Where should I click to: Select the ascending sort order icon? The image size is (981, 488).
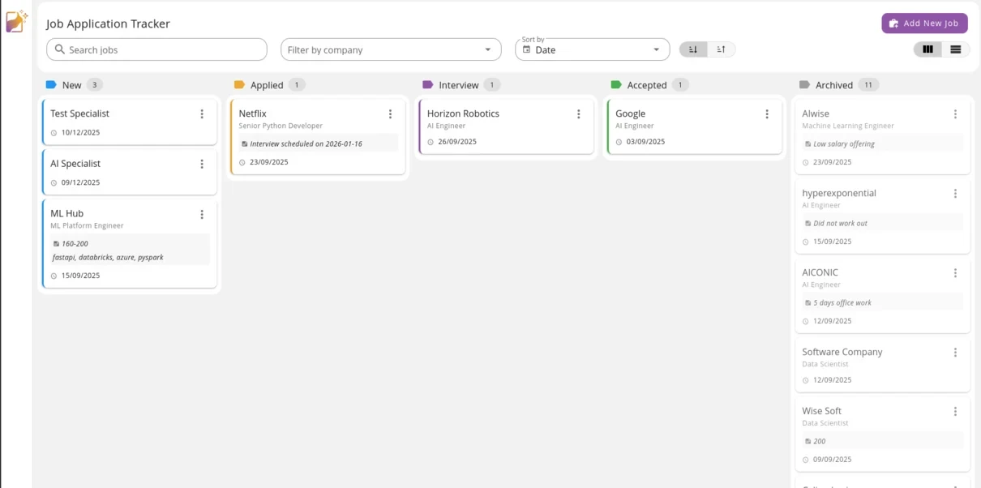pos(718,49)
